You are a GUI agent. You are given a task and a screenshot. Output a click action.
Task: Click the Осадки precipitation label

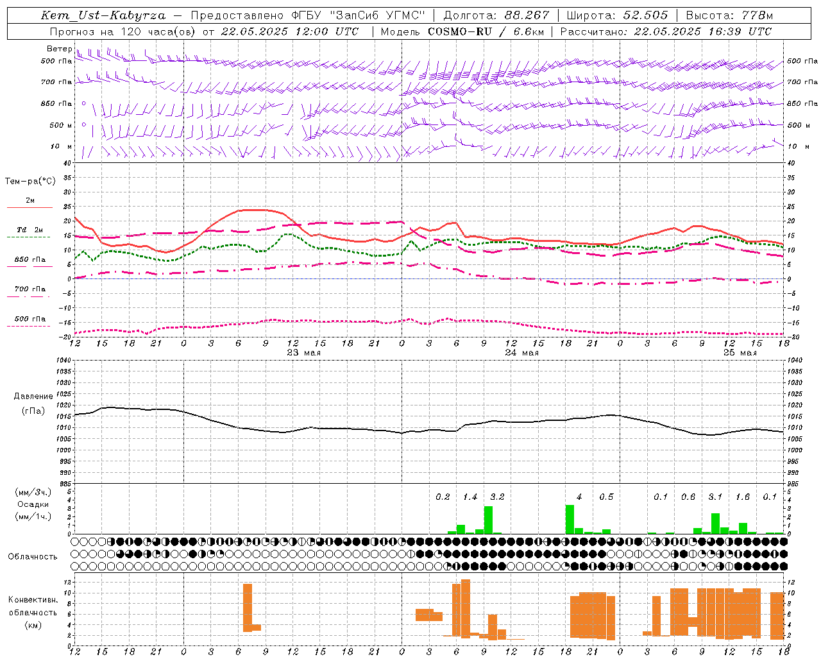point(33,504)
